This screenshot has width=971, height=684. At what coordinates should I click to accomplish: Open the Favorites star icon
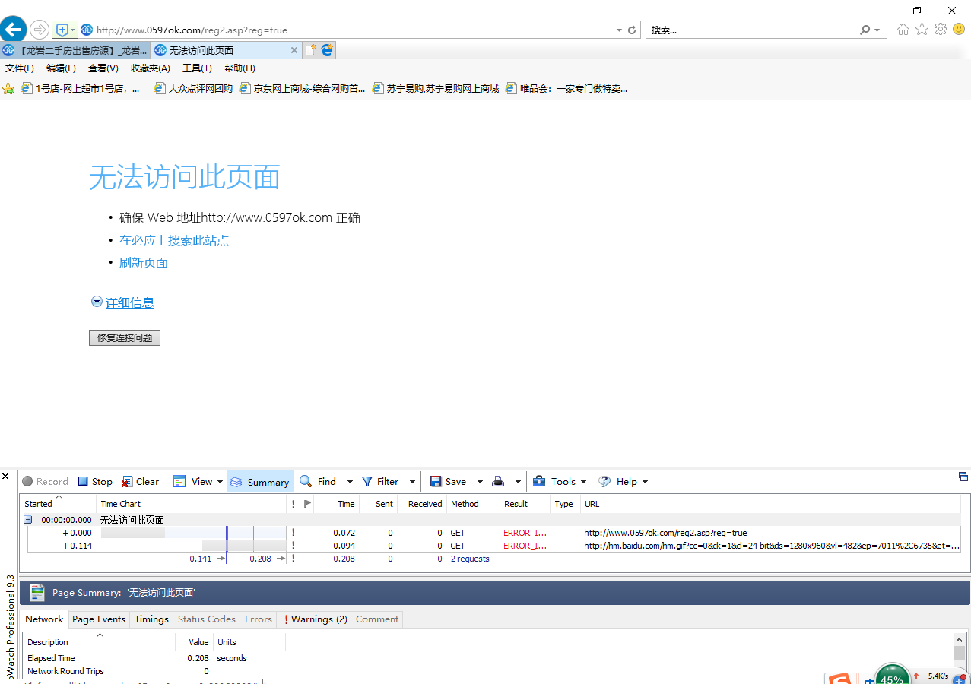(x=922, y=30)
